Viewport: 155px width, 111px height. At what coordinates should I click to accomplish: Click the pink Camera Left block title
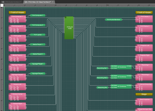coord(17,84)
